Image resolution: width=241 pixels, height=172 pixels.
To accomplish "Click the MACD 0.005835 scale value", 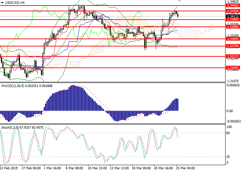I will pos(232,85).
